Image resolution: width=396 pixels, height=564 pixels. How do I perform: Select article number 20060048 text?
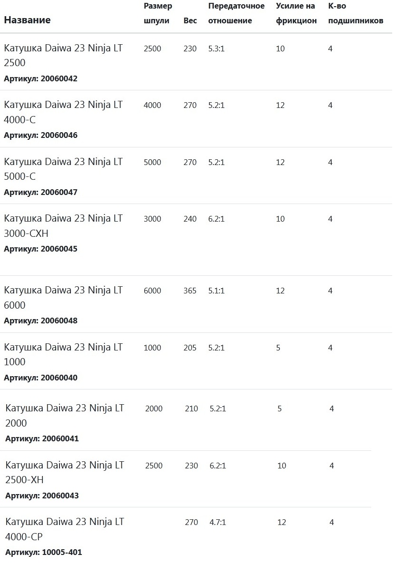(59, 321)
